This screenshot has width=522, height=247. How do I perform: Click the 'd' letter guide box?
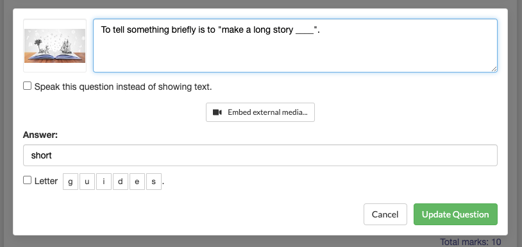[121, 182]
